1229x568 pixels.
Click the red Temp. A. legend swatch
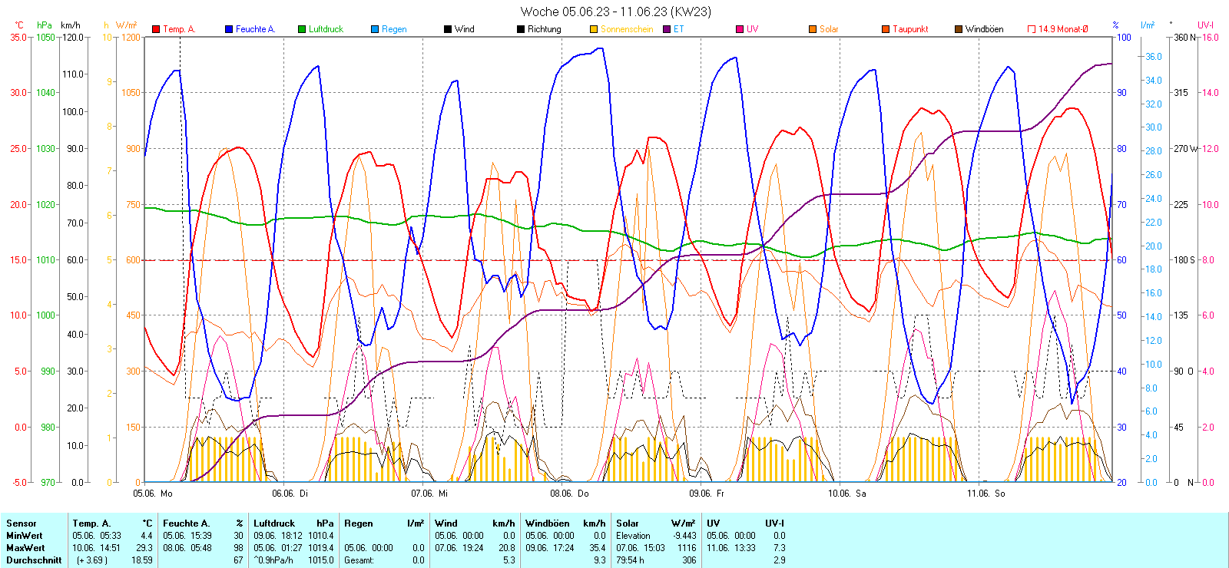point(156,29)
